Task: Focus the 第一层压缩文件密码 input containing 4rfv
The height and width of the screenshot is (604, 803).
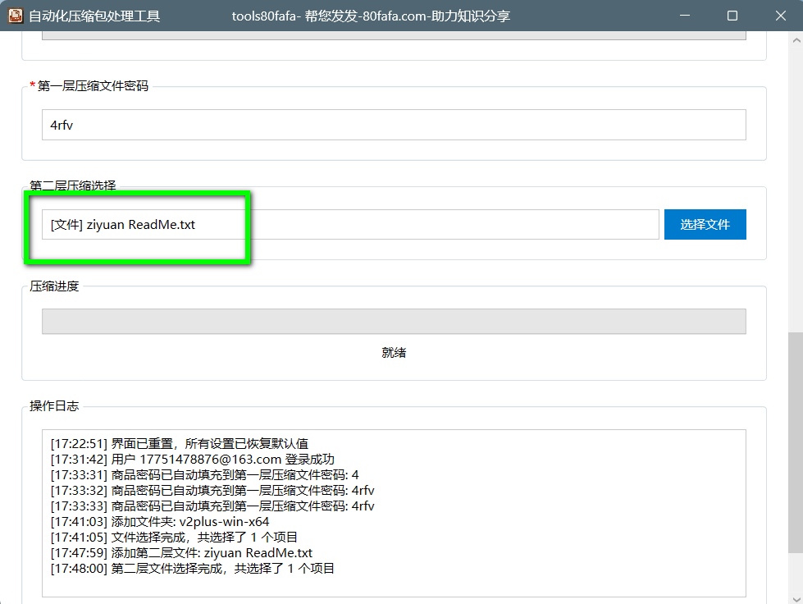Action: 394,125
